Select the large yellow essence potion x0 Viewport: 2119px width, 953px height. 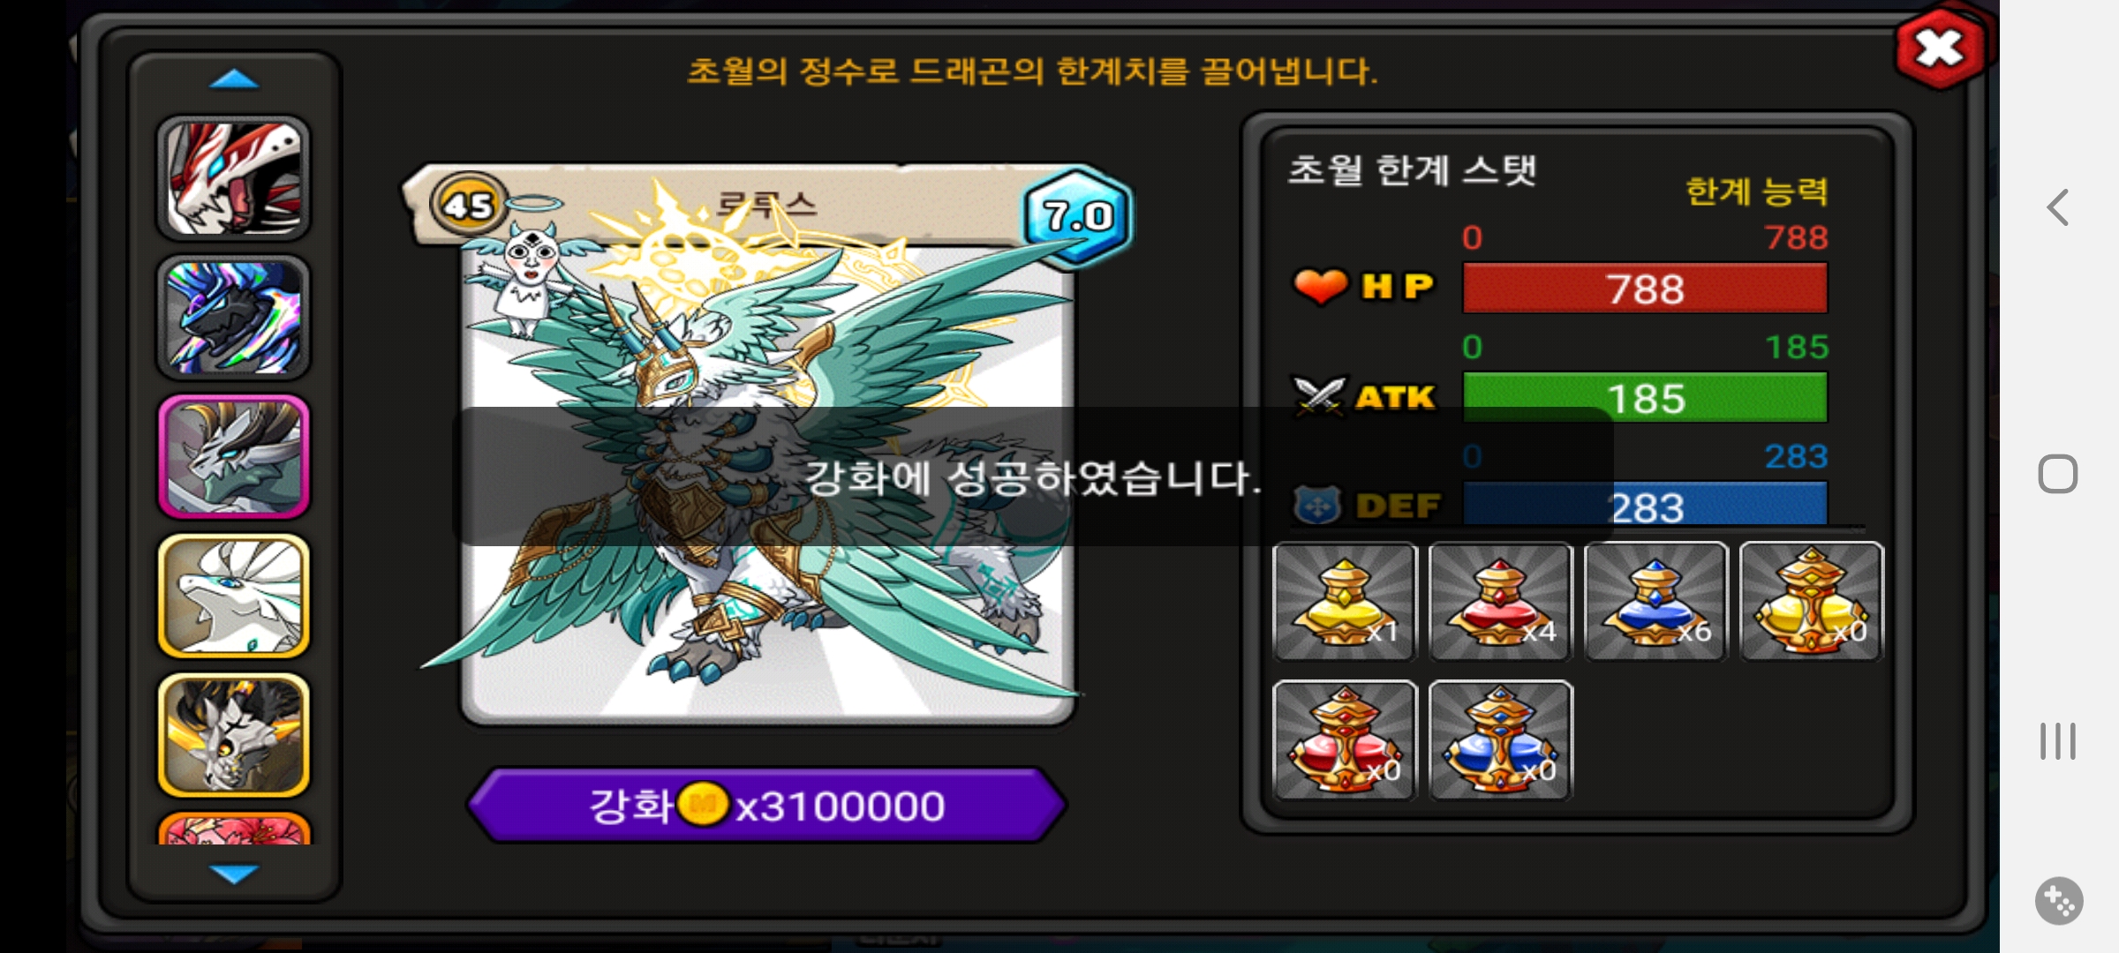pyautogui.click(x=1811, y=602)
